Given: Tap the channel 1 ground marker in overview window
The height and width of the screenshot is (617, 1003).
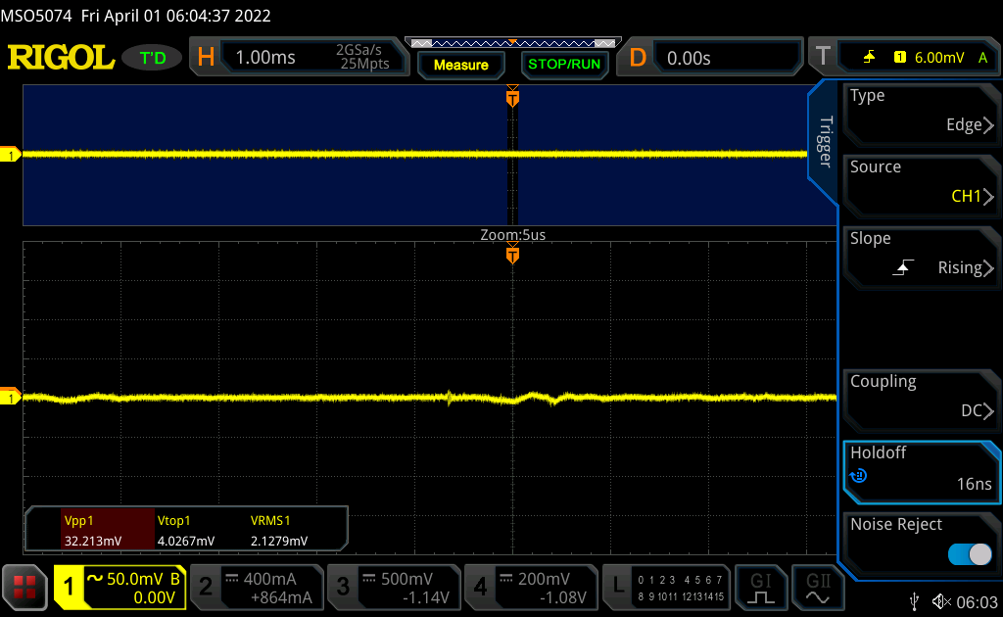Looking at the screenshot, I should 10,154.
